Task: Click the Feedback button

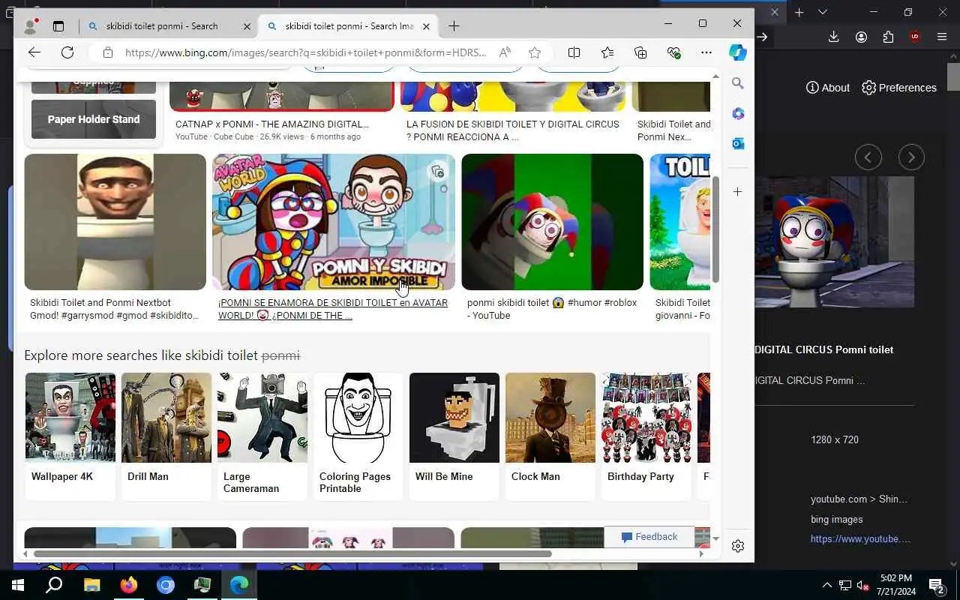Action: point(649,537)
